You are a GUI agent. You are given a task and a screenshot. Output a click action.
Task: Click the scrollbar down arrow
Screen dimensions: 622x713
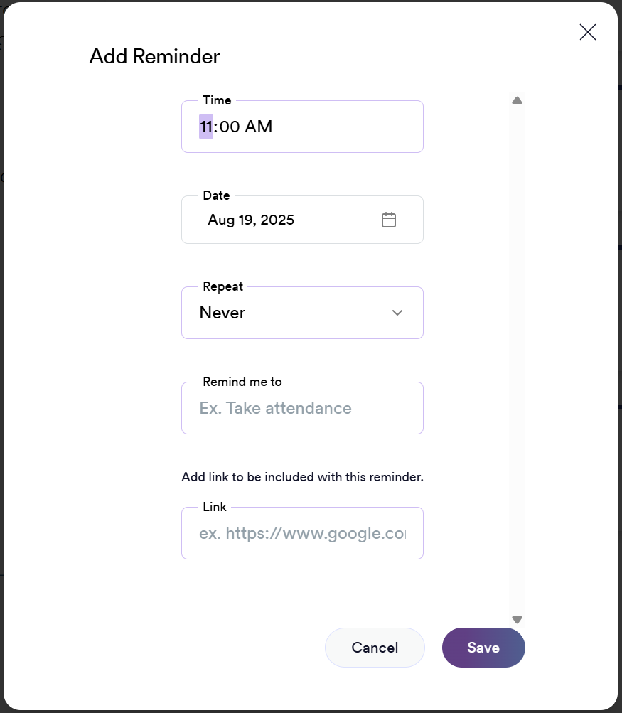coord(517,620)
